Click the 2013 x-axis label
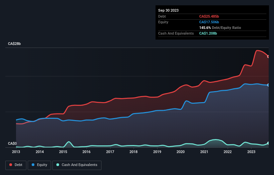Screen dimensions: 274x175 pos(16,152)
